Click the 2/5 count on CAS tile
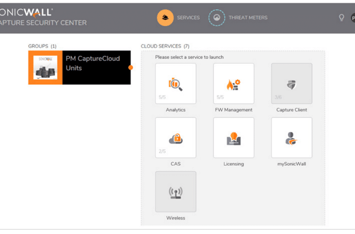The image size is (355, 234). click(162, 151)
